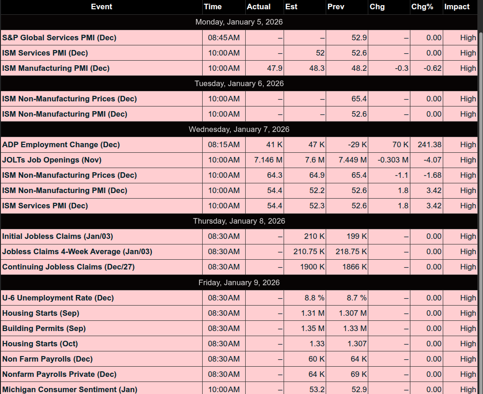483x394 pixels.
Task: Click the Event column header
Action: [101, 6]
